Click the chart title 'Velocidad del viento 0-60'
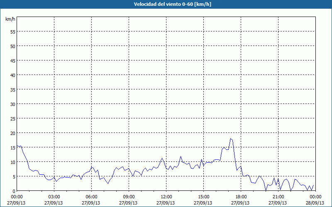Screen dimensions: 332x207 pos(166,4)
